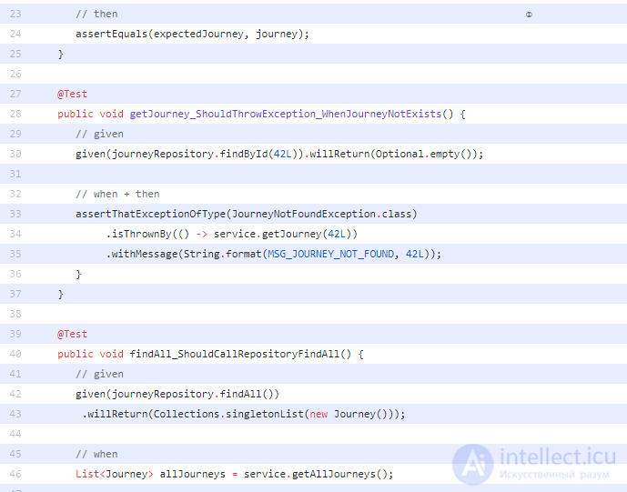Click line number 27
The height and width of the screenshot is (492, 627).
(15, 94)
